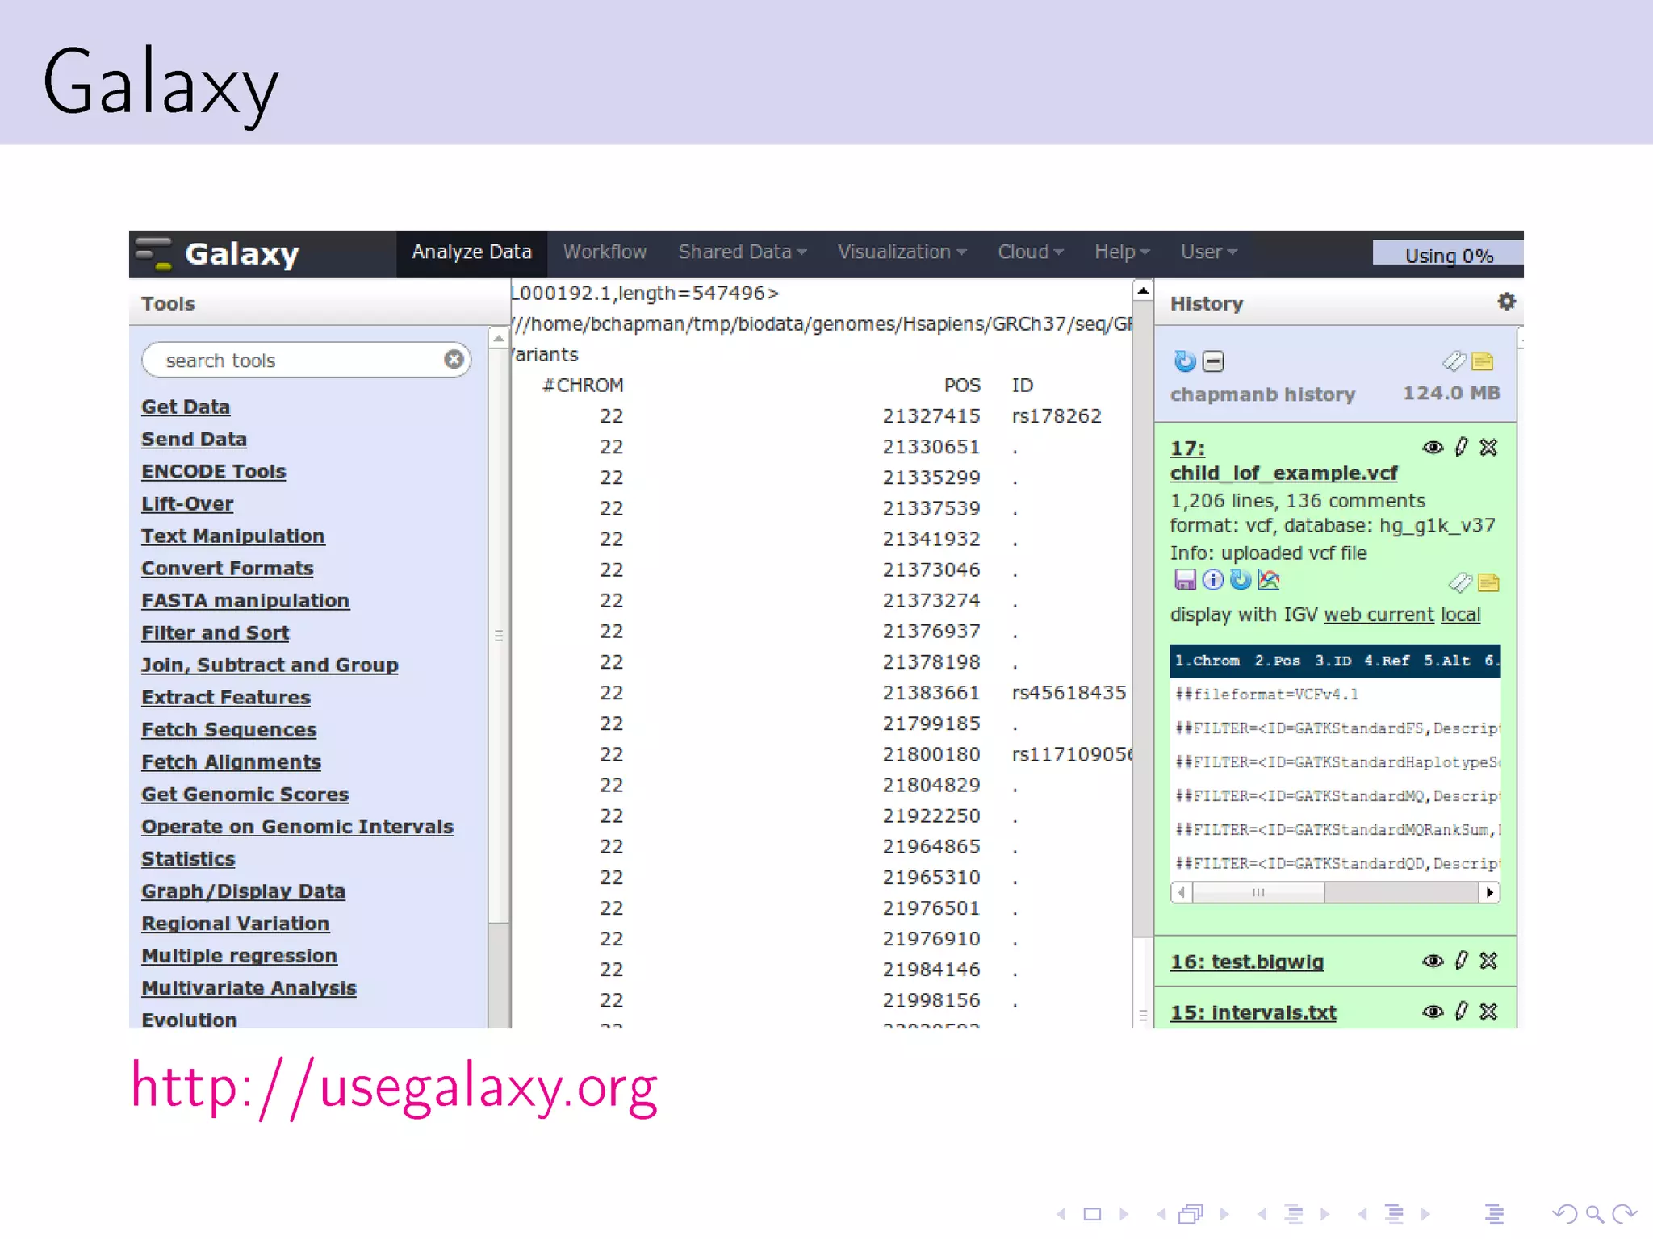This screenshot has height=1239, width=1653.
Task: Open the User dropdown menu
Action: click(1209, 252)
